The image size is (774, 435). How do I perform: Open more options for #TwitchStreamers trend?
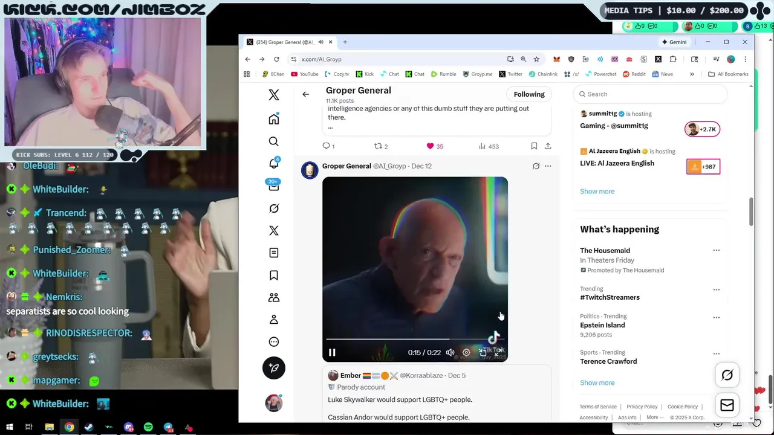coord(717,289)
